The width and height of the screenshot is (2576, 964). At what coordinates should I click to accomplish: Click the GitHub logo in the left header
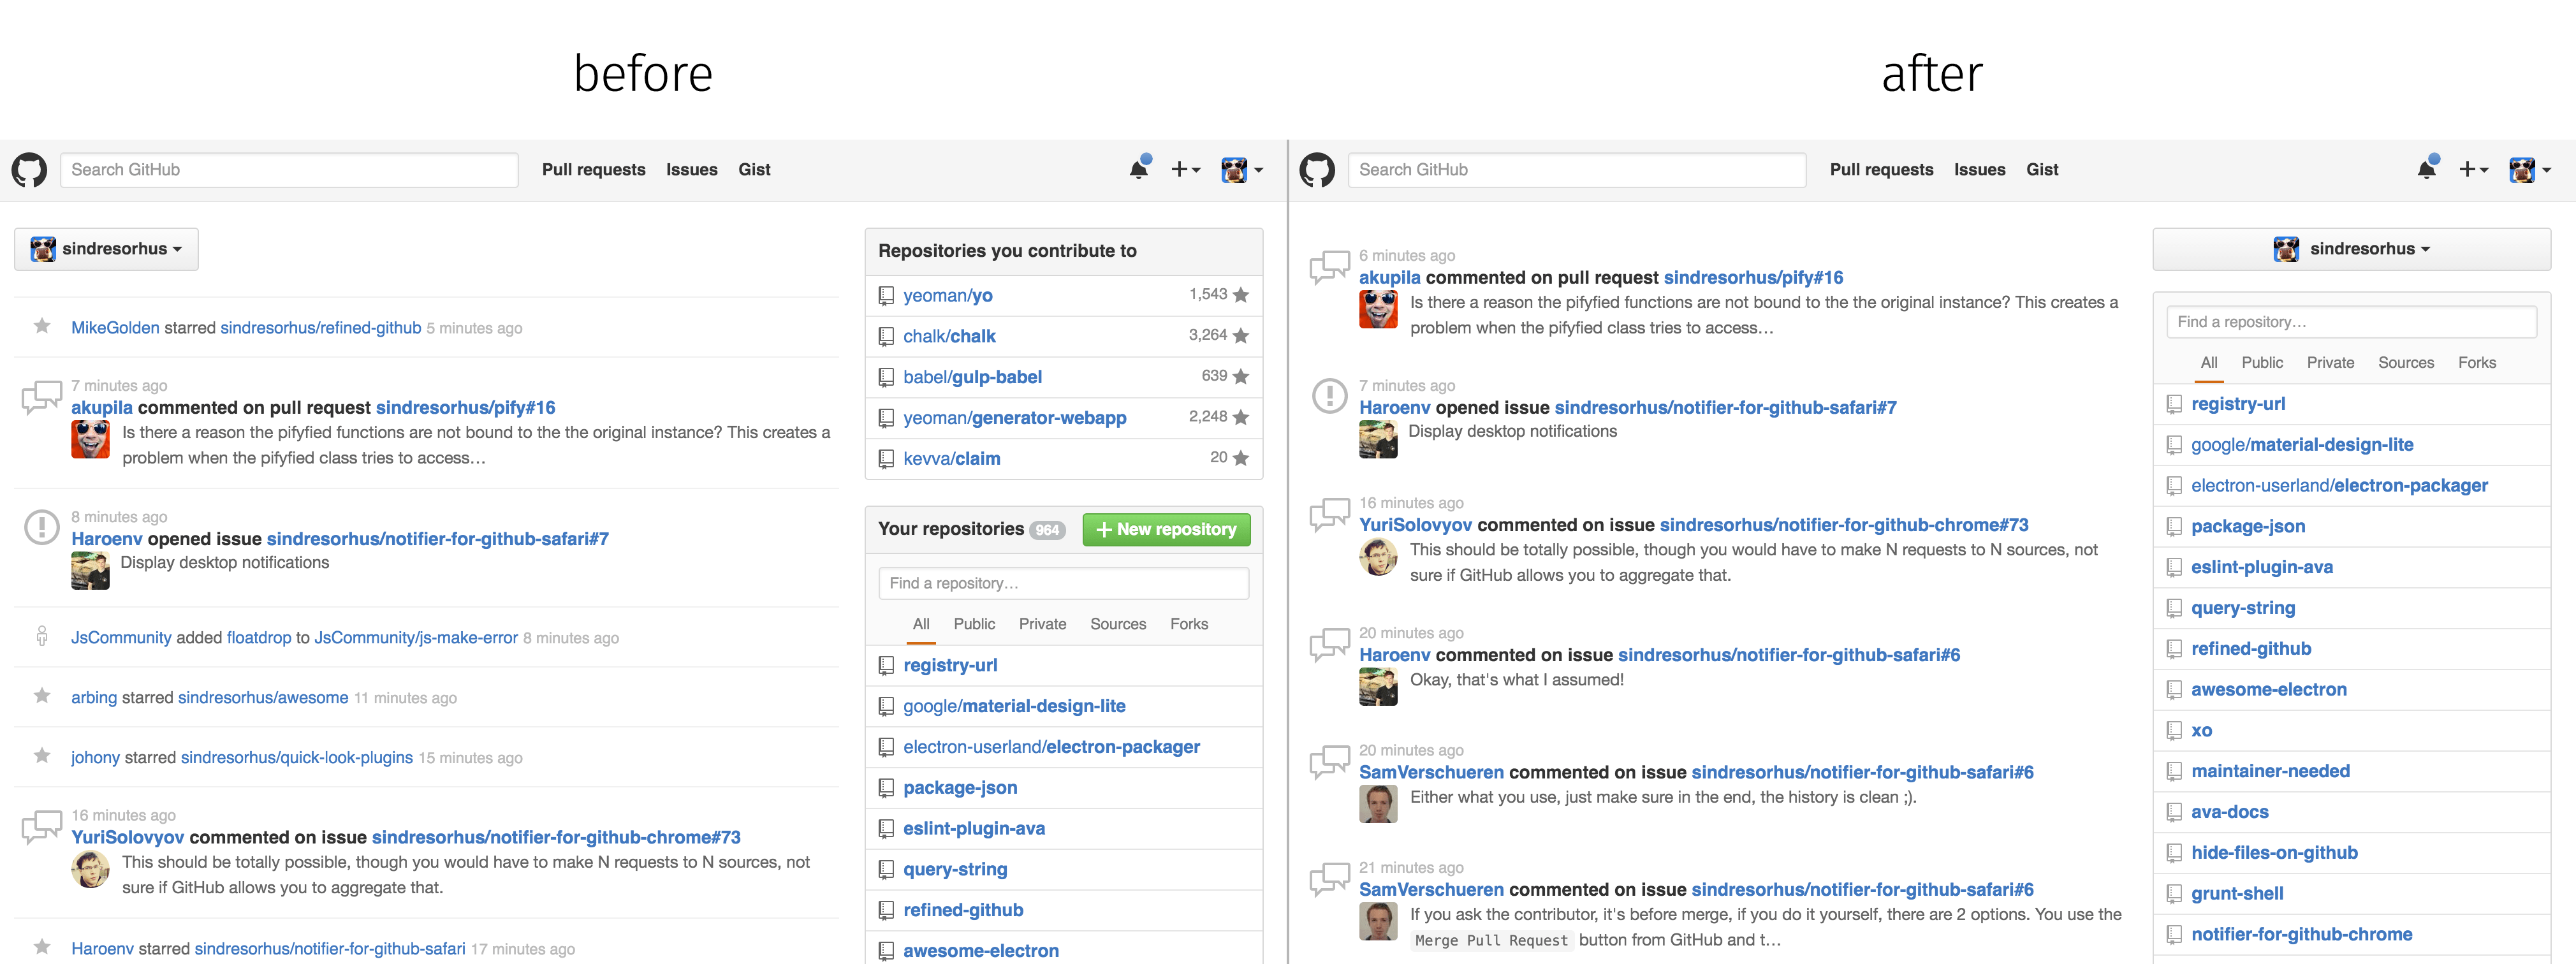click(x=29, y=170)
